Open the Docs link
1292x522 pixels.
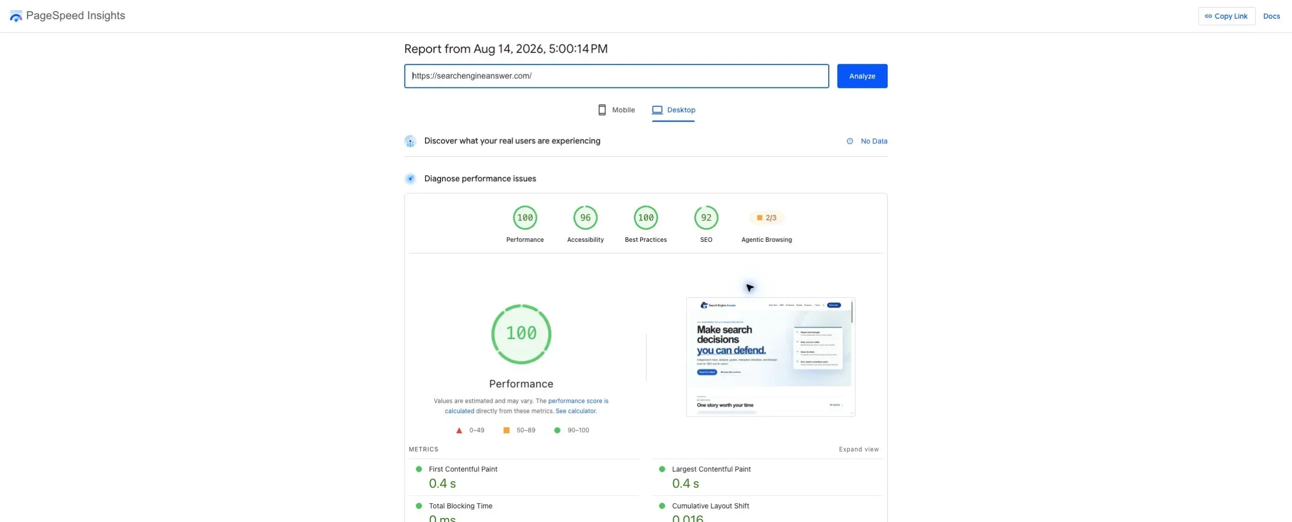1271,16
